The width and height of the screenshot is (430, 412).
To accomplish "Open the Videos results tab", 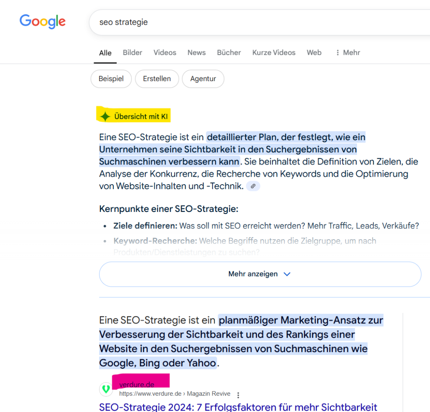I will [165, 53].
